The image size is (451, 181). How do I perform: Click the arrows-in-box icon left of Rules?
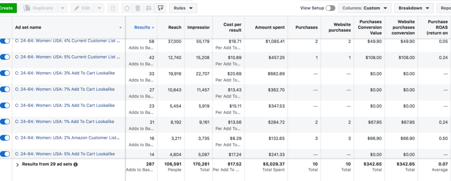(160, 8)
